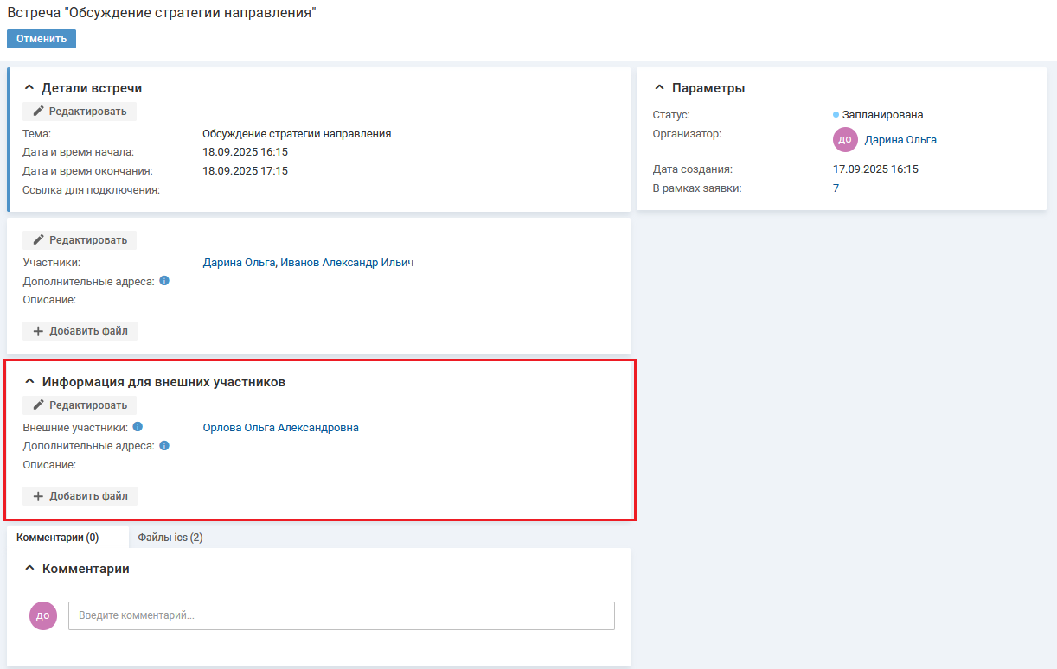The image size is (1057, 669).
Task: Add file in external participants section
Action: 80,496
